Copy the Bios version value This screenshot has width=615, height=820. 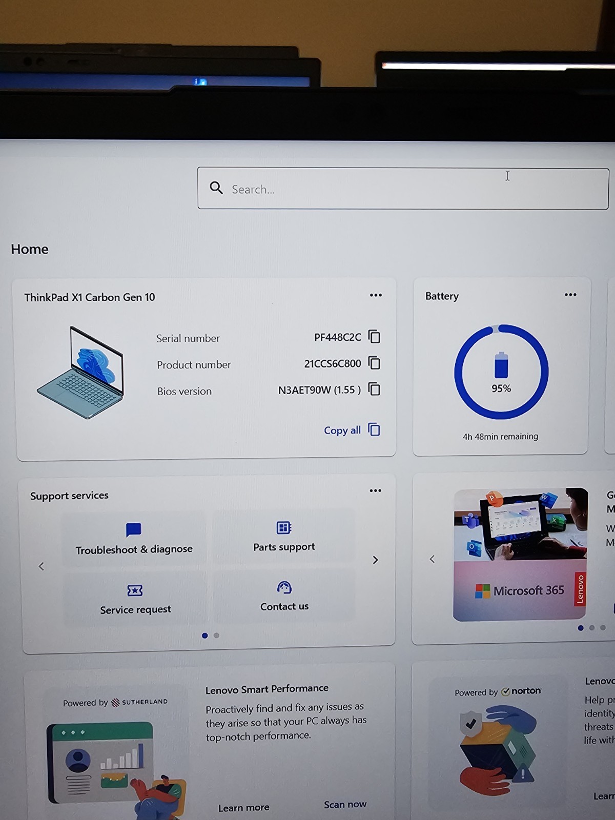click(x=375, y=389)
